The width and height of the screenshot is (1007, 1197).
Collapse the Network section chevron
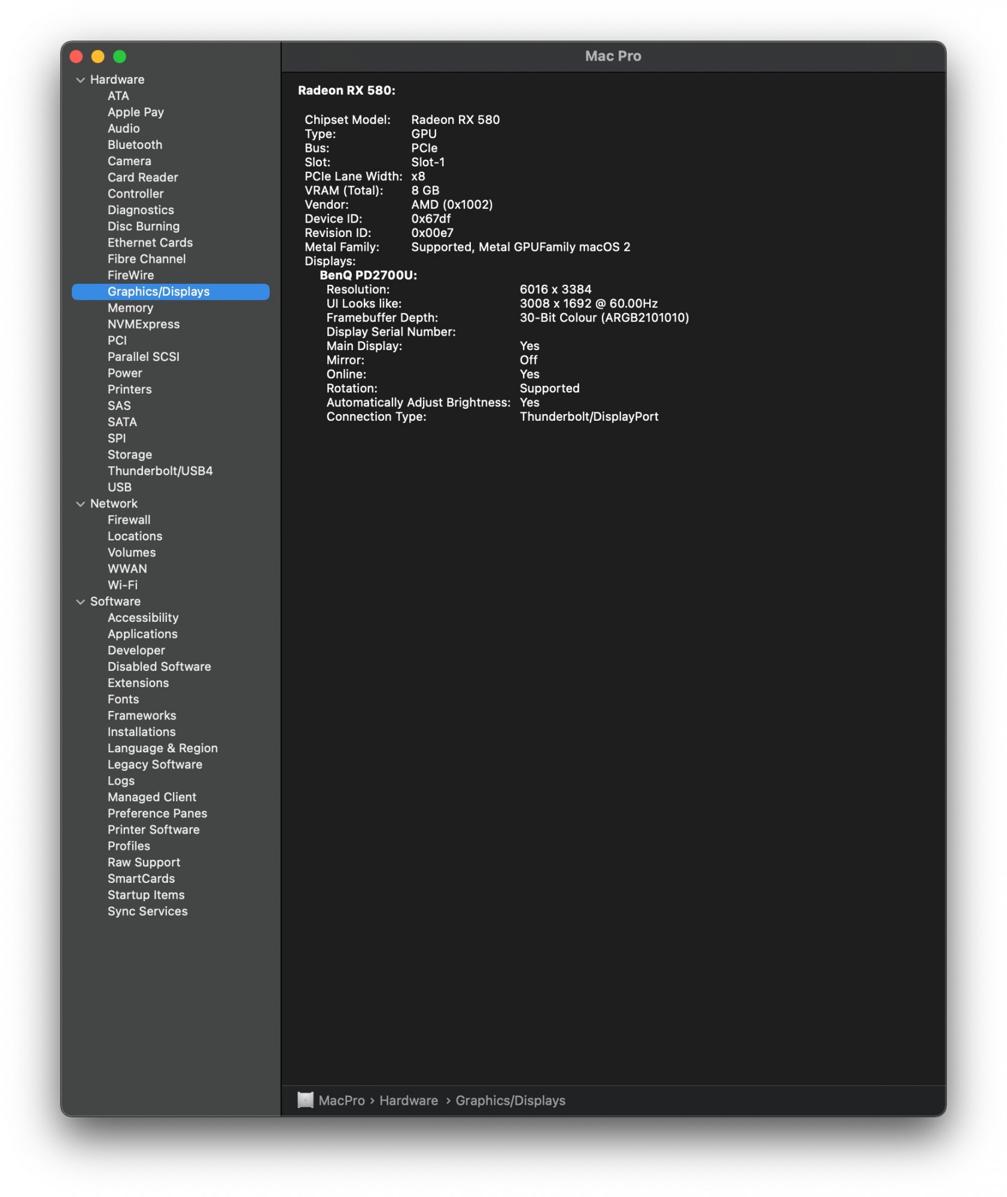coord(80,504)
